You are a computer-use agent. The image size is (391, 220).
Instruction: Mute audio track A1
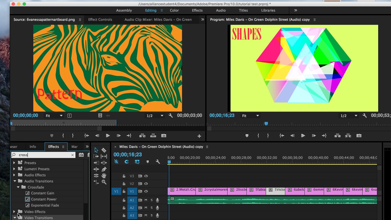point(146,200)
